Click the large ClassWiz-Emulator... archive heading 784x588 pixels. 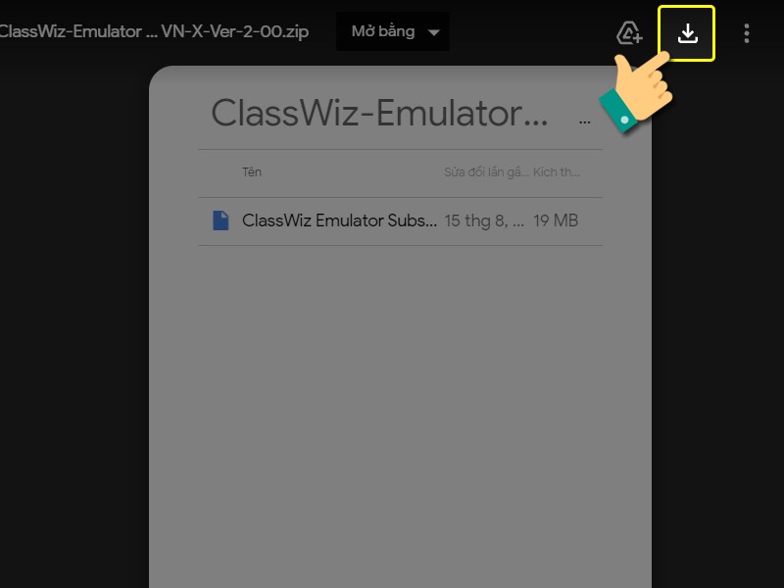(379, 113)
